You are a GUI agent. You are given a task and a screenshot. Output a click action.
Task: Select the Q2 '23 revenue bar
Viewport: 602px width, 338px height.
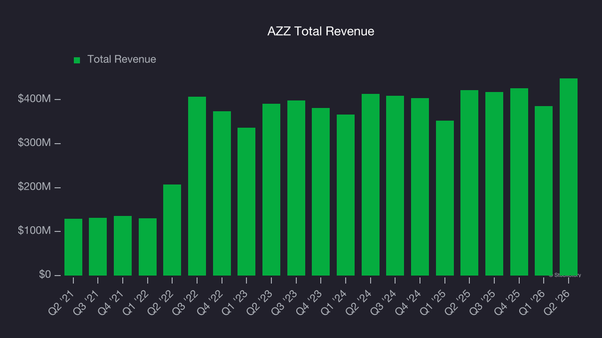[x=271, y=190]
